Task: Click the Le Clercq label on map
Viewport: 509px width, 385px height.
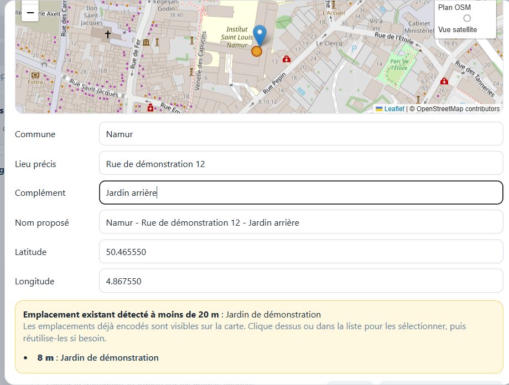Action: coord(329,43)
